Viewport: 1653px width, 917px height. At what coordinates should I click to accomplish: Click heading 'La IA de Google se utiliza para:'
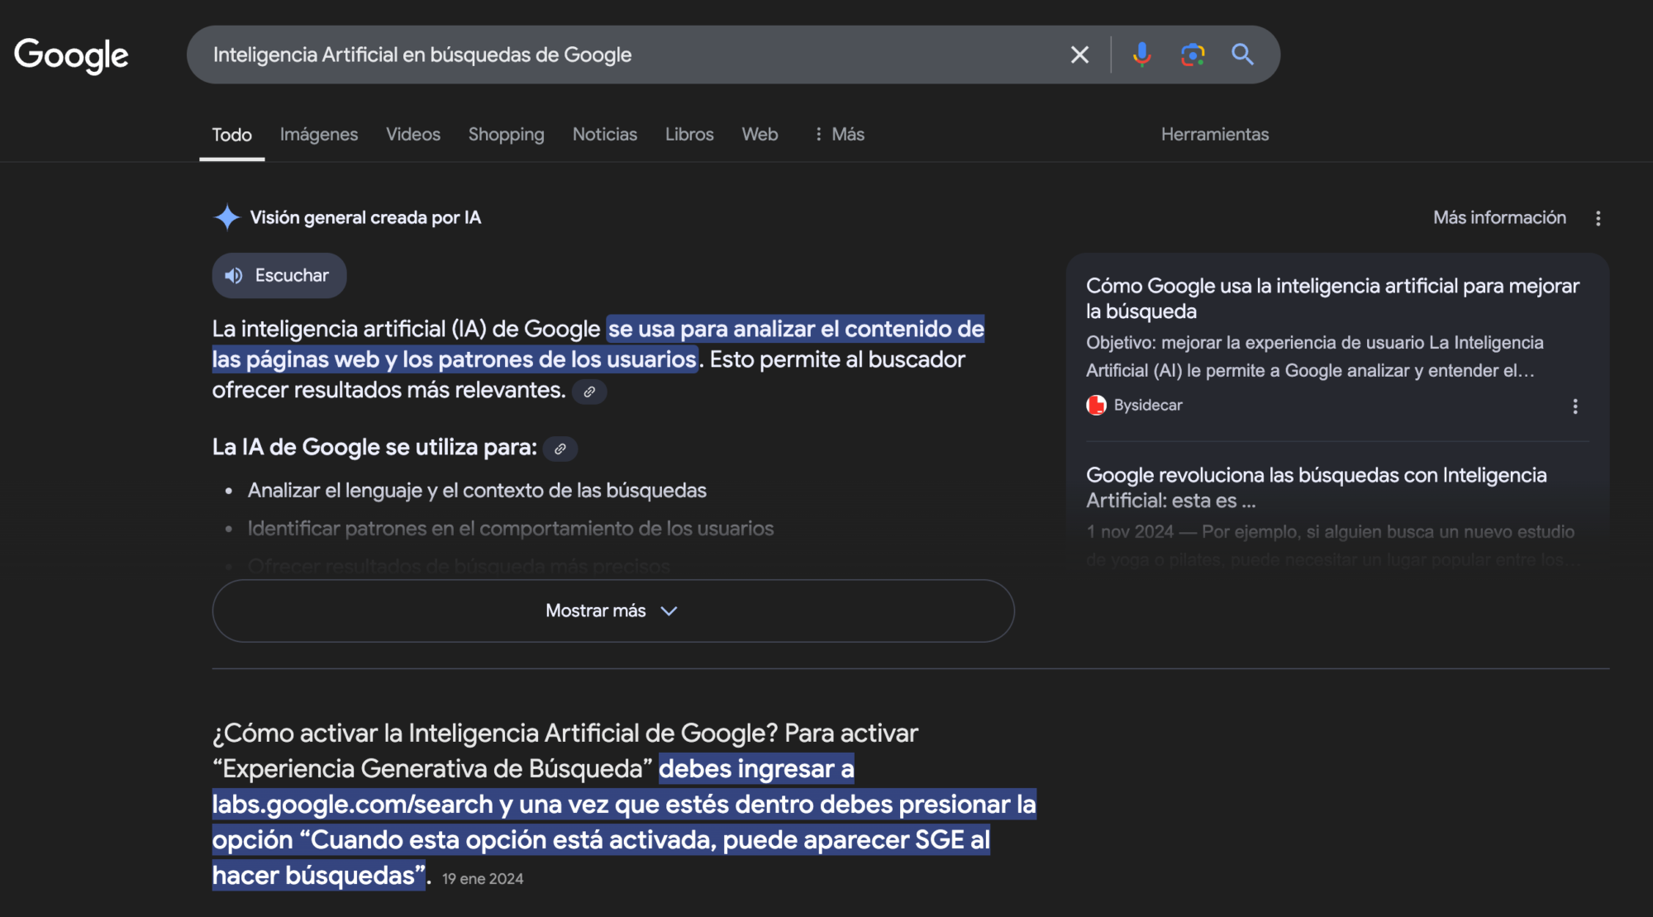click(374, 447)
